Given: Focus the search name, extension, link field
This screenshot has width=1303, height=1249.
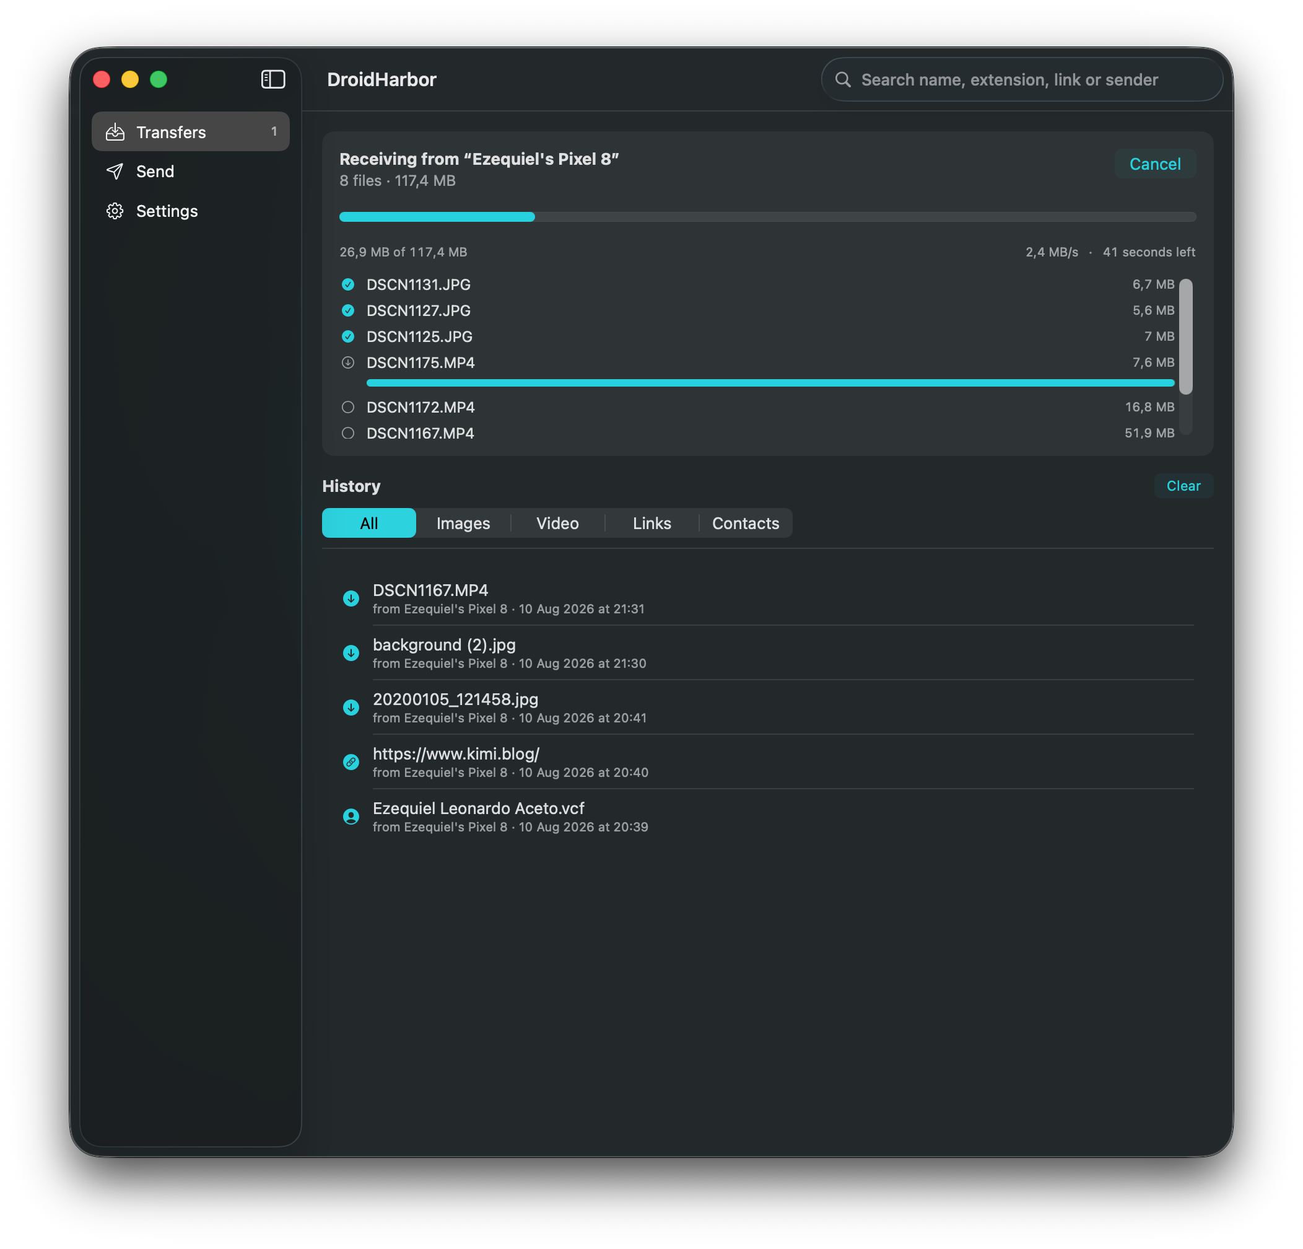Looking at the screenshot, I should tap(1022, 80).
